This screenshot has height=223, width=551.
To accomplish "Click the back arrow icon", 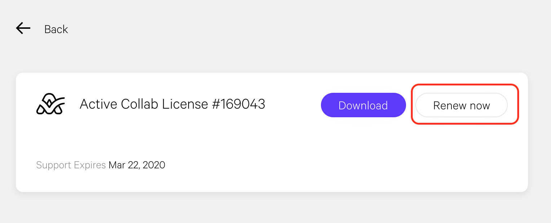I will coord(23,28).
